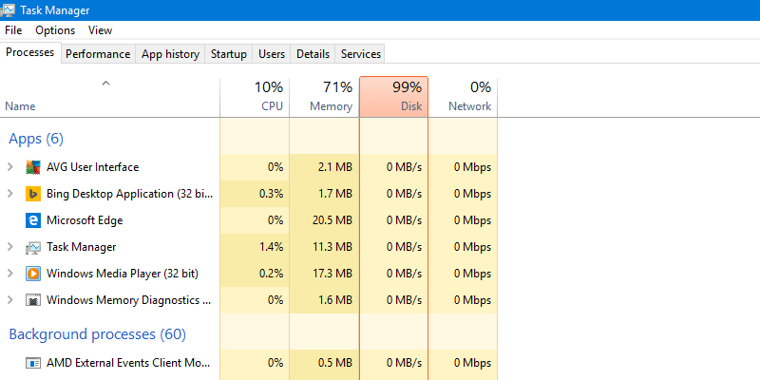Select the Microsoft Edge icon
The height and width of the screenshot is (380, 760).
[33, 220]
